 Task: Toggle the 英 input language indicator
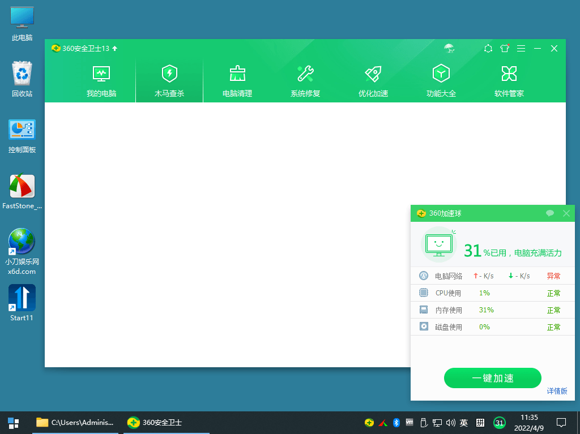pyautogui.click(x=464, y=423)
